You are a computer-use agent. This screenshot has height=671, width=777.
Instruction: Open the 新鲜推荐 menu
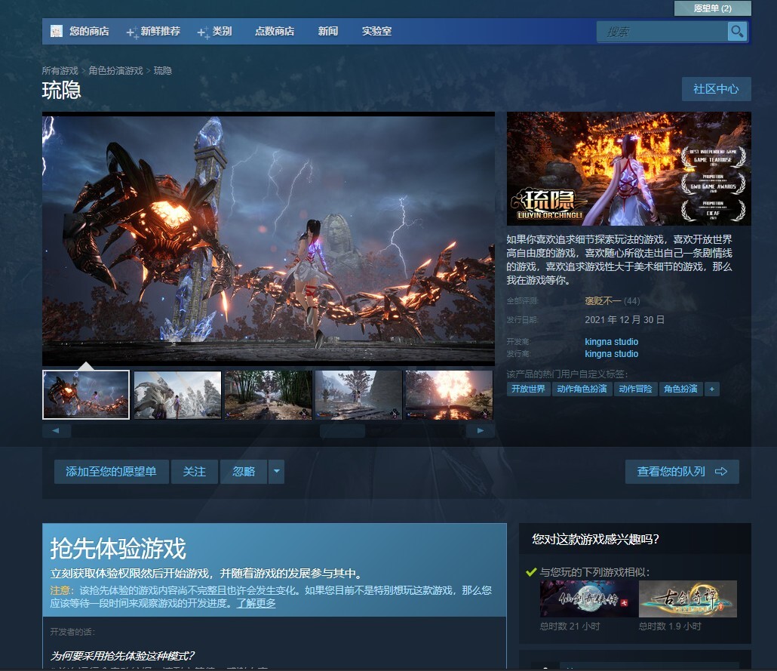tap(160, 31)
